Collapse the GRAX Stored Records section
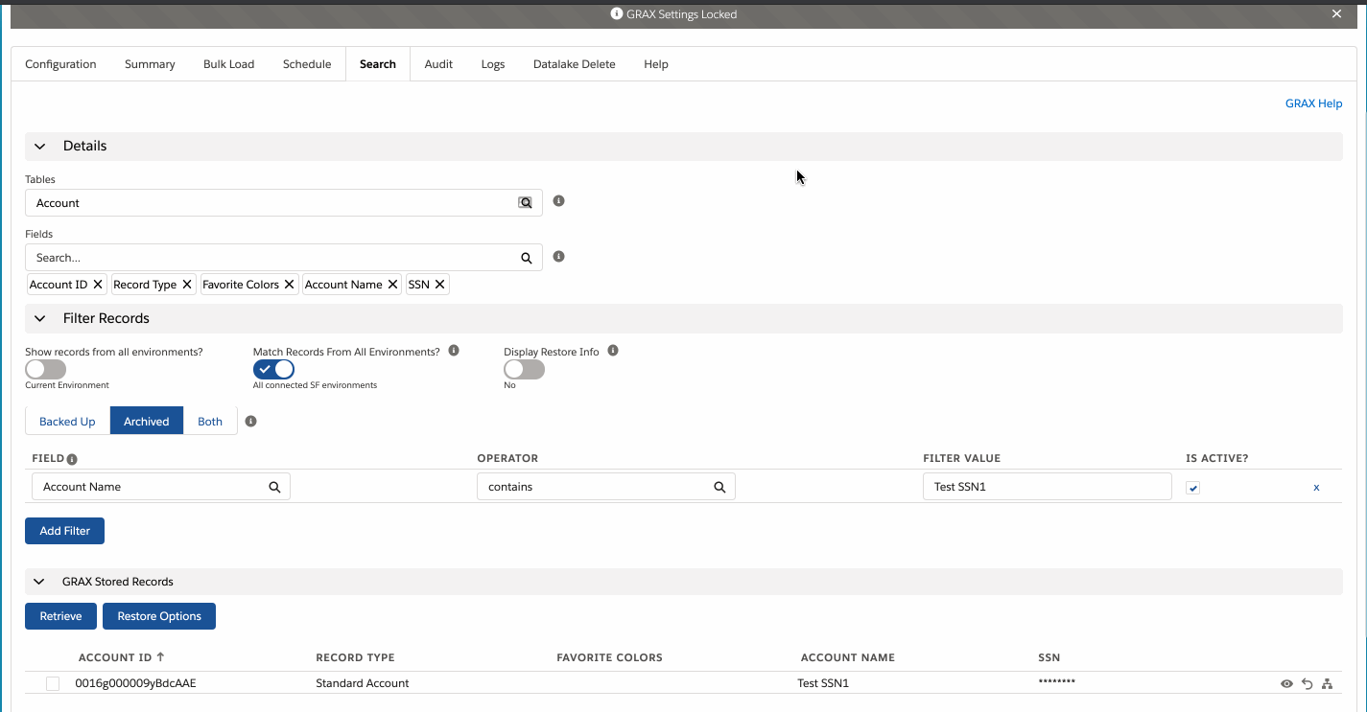The image size is (1367, 712). (x=40, y=582)
